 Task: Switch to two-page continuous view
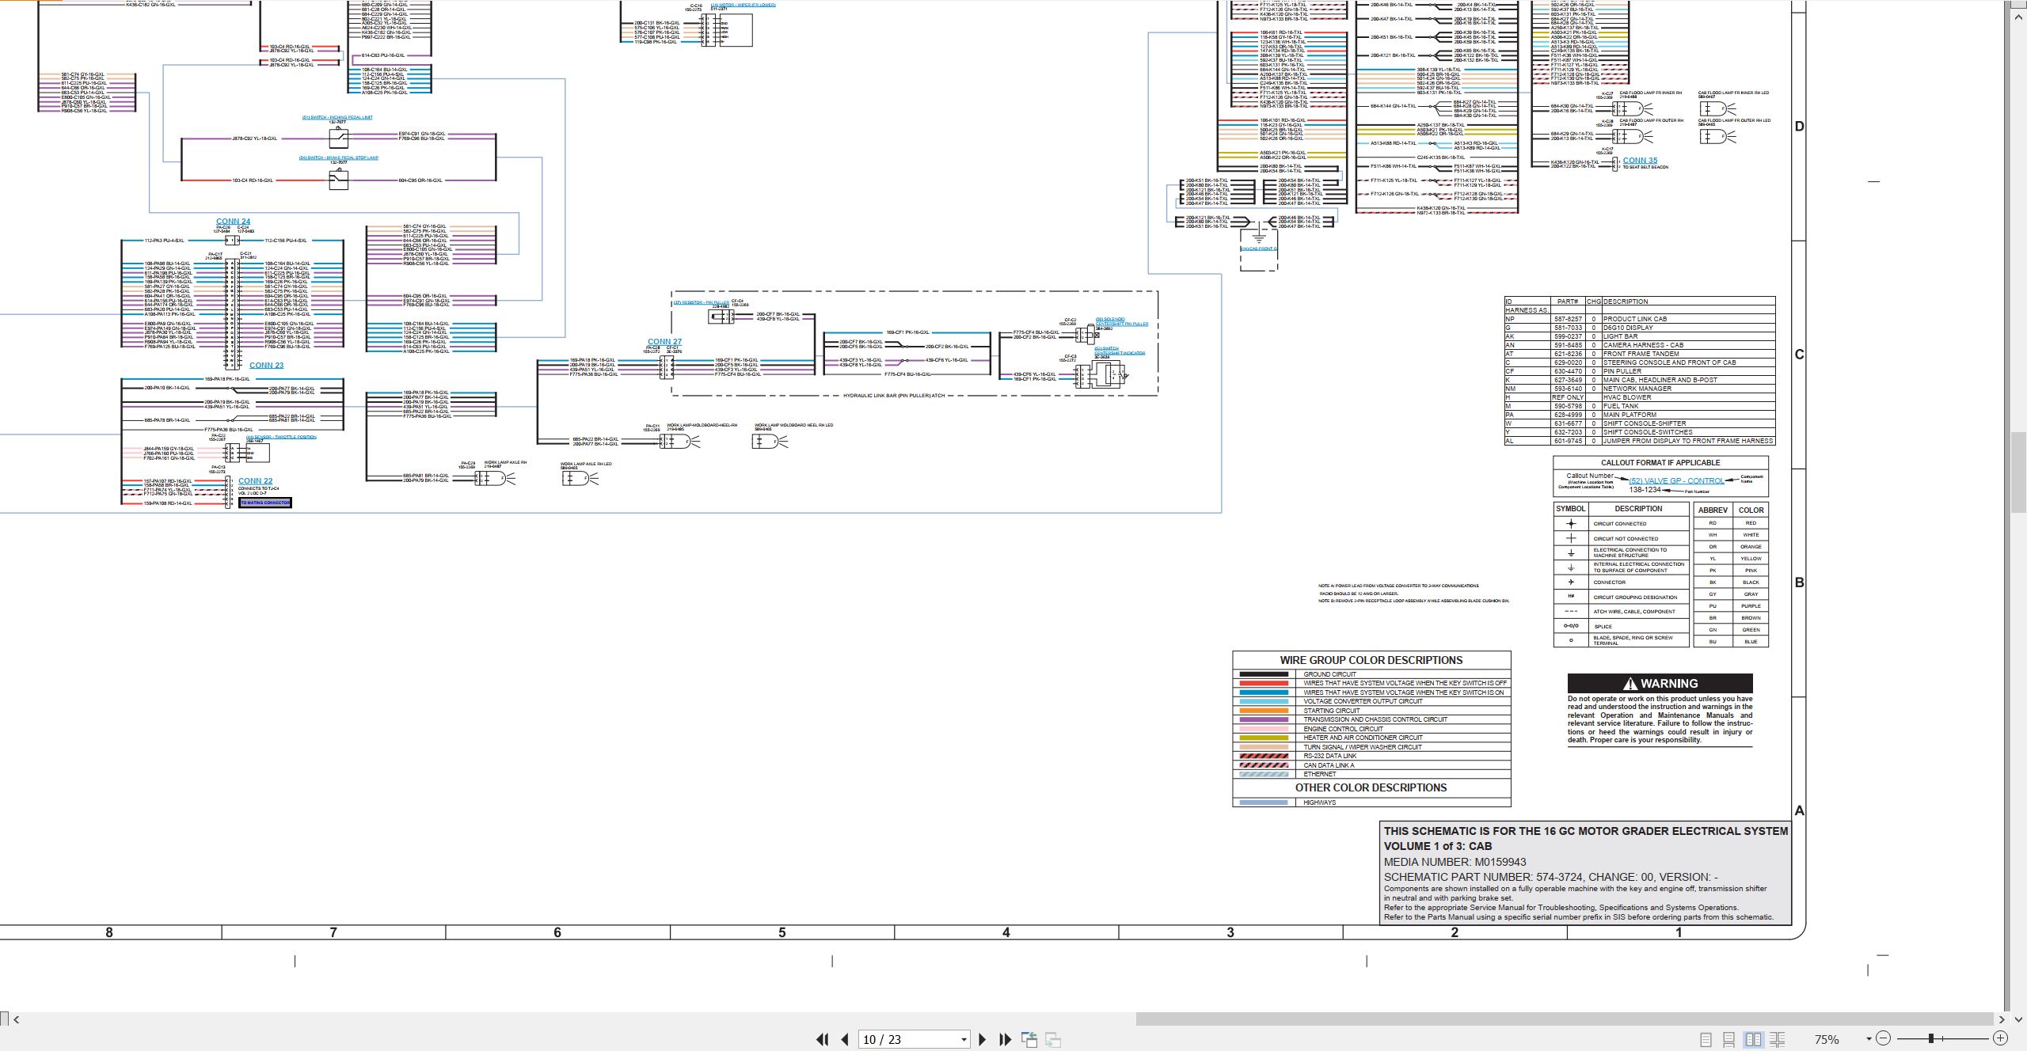[1777, 1039]
